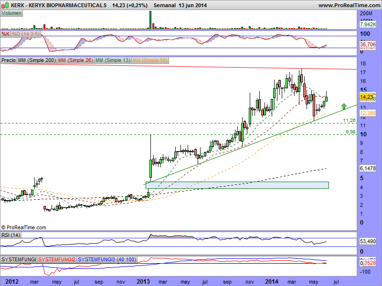Click the 53,490 RSI value tag
The width and height of the screenshot is (382, 286).
(368, 241)
